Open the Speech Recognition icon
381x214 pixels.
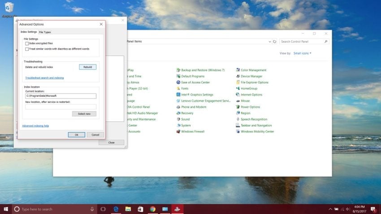(x=238, y=119)
